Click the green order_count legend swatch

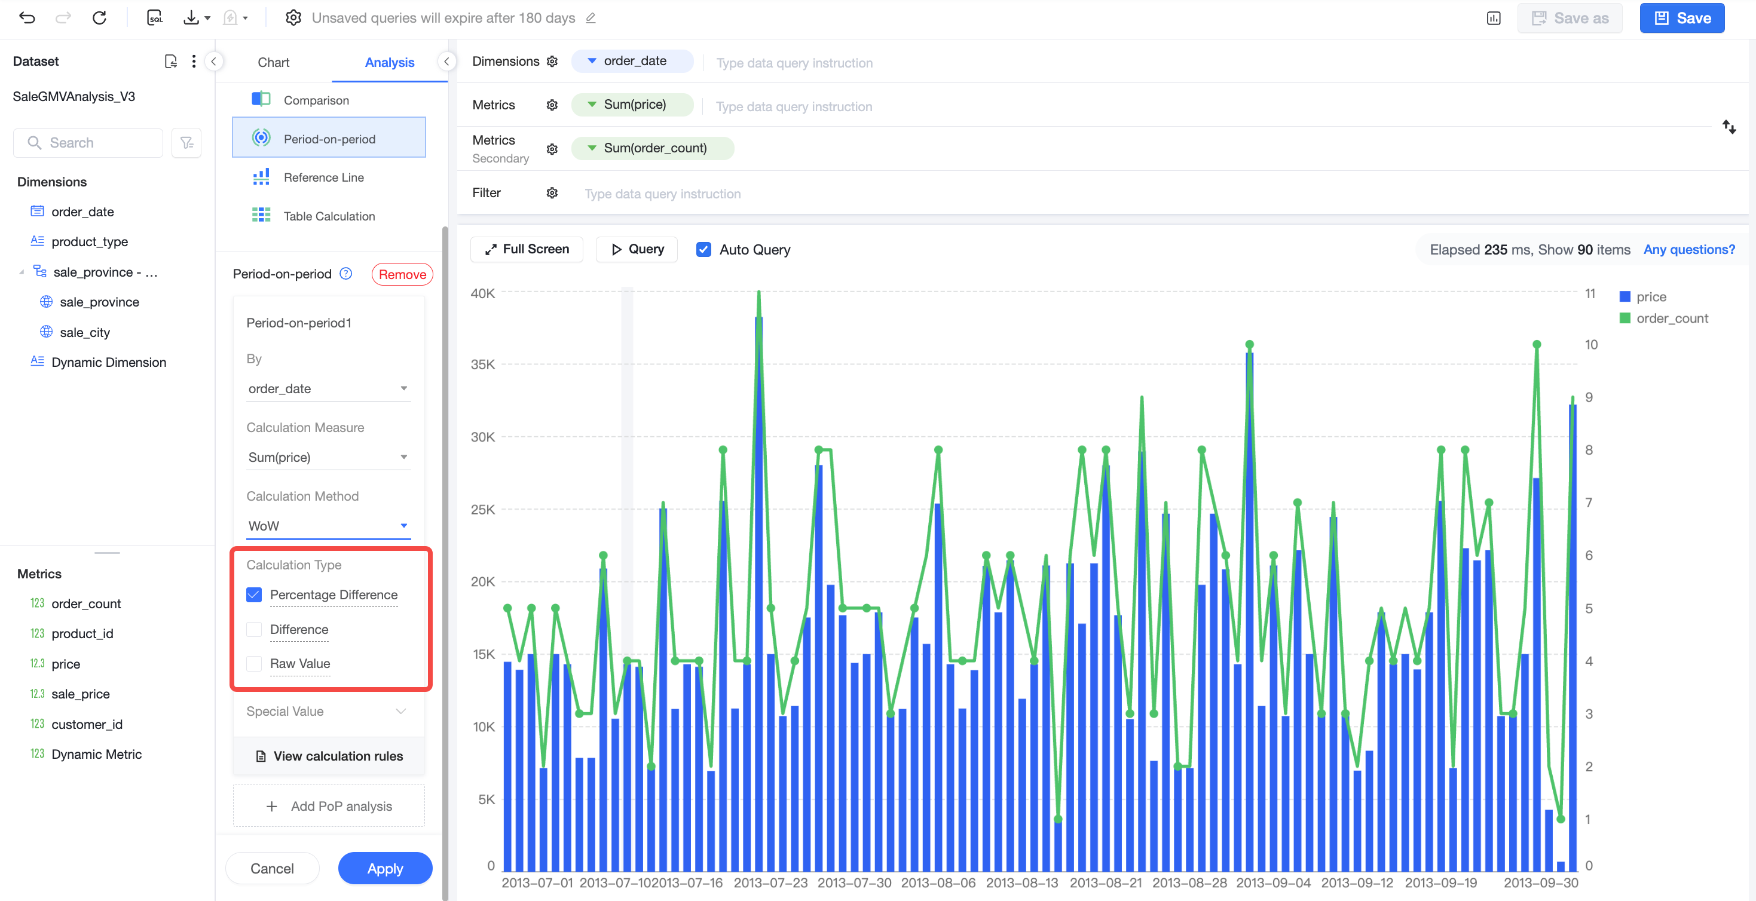pos(1625,319)
